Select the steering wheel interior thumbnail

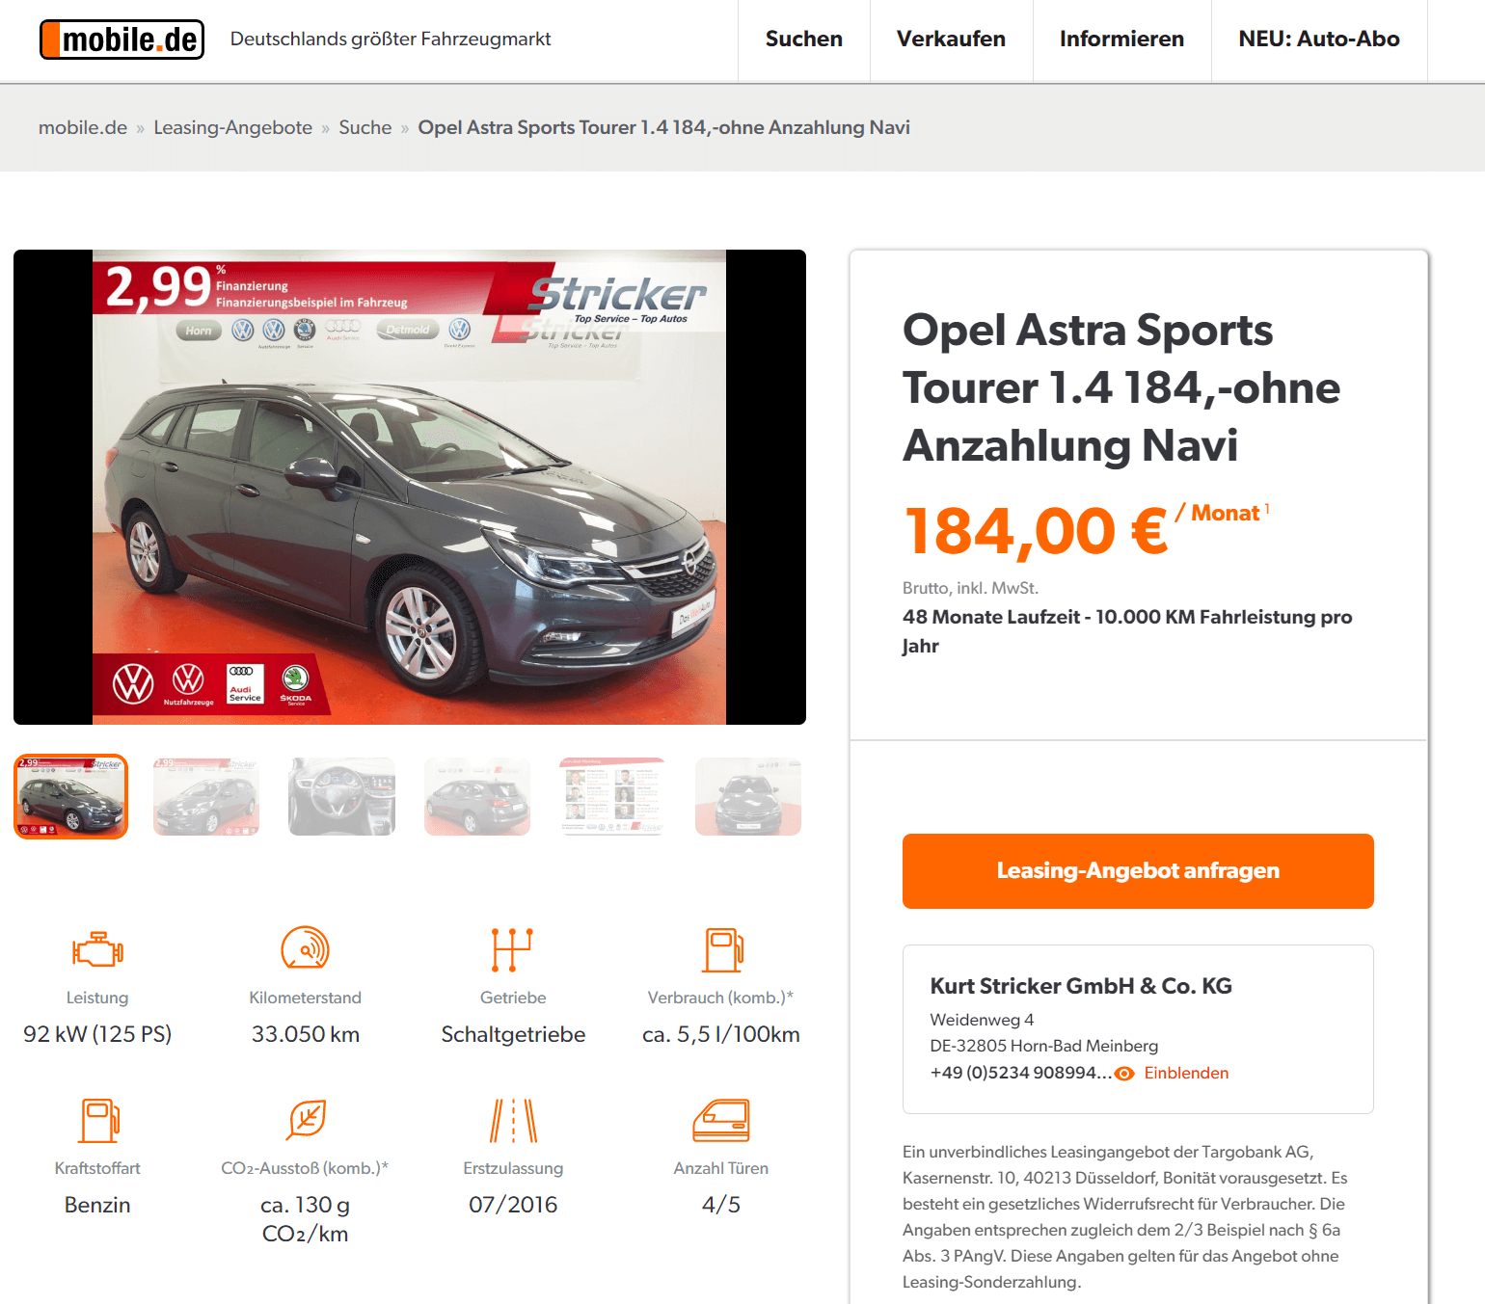(x=341, y=796)
